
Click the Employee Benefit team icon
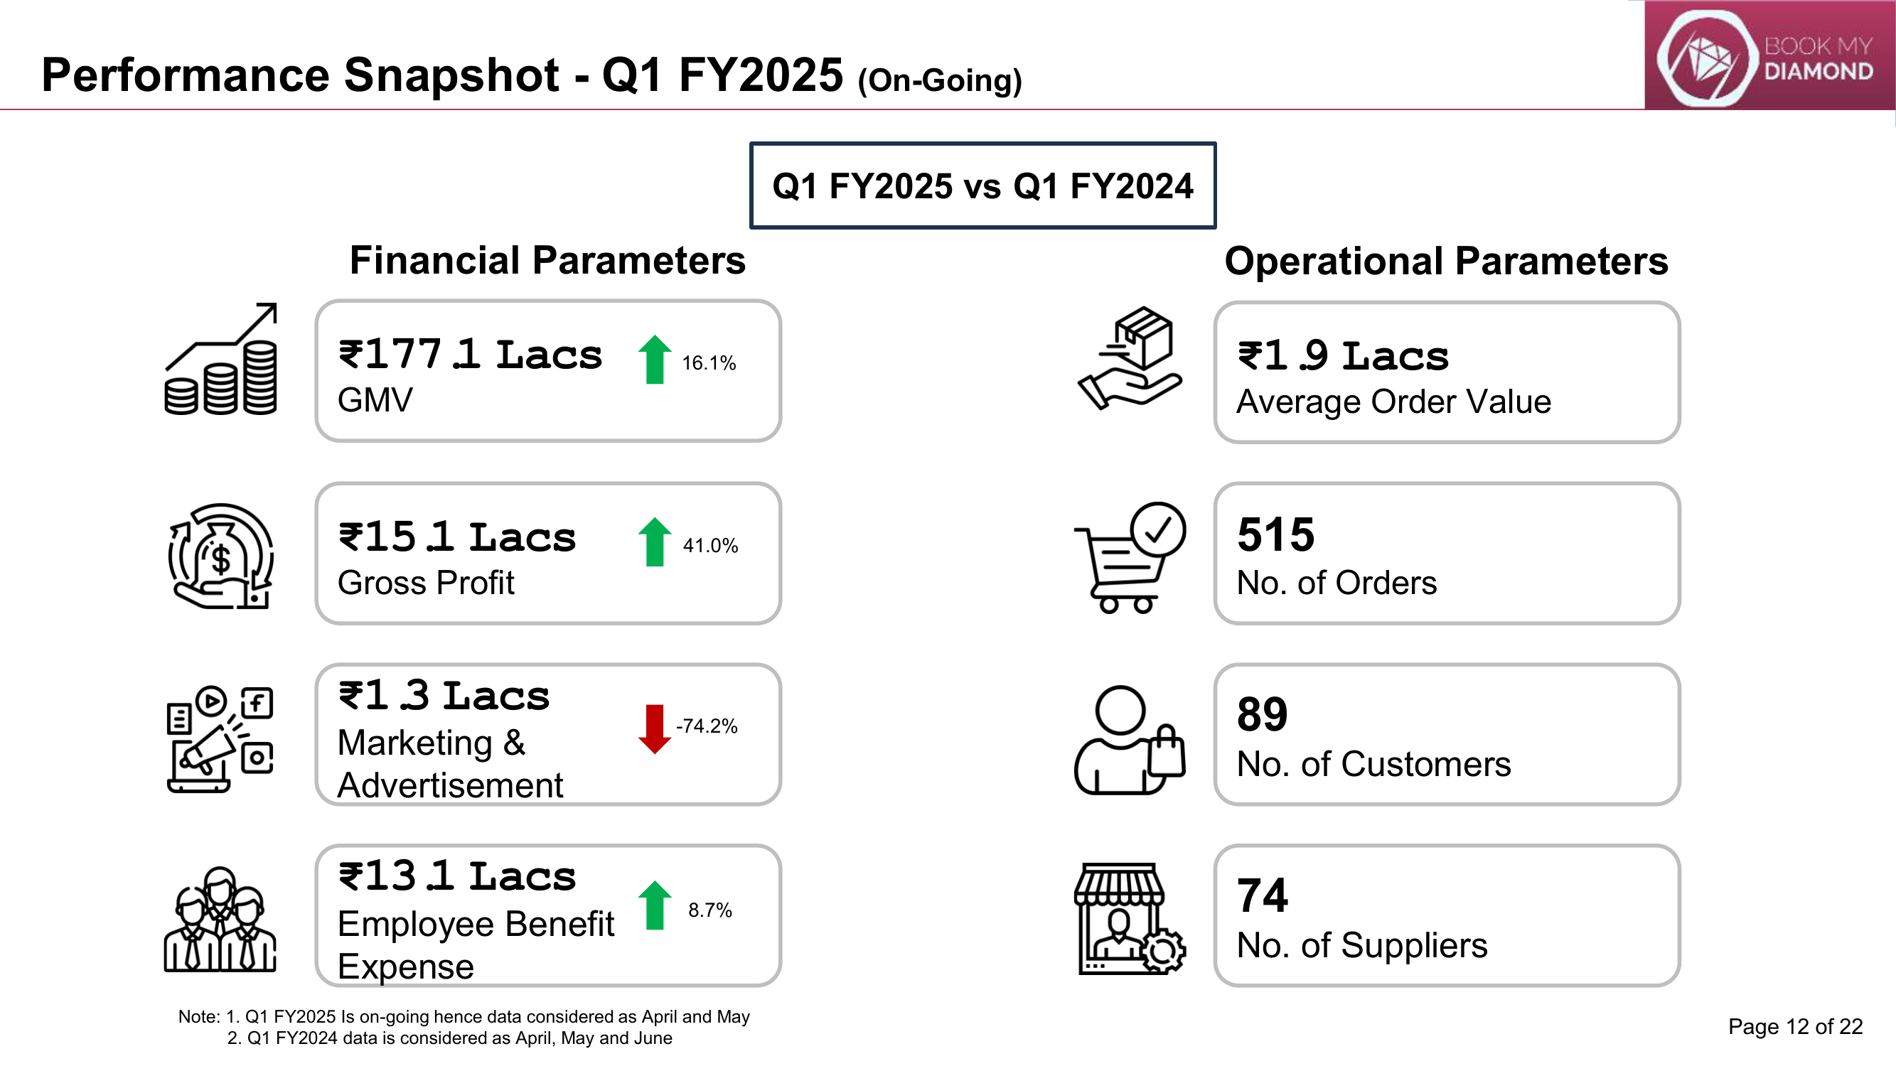[220, 920]
